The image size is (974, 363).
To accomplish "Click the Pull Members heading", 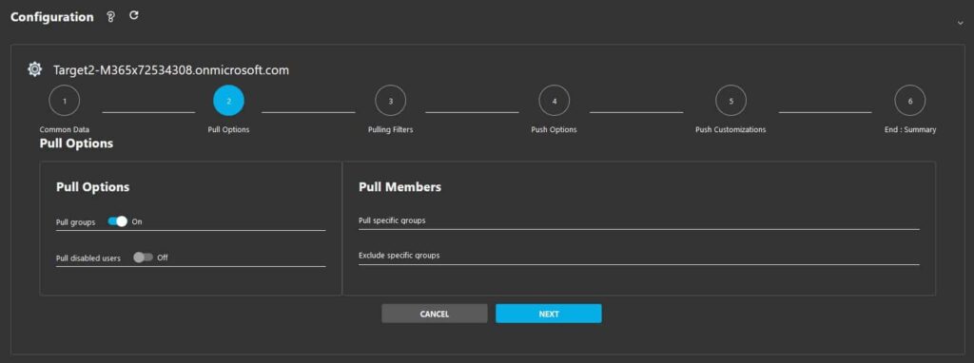I will (400, 187).
